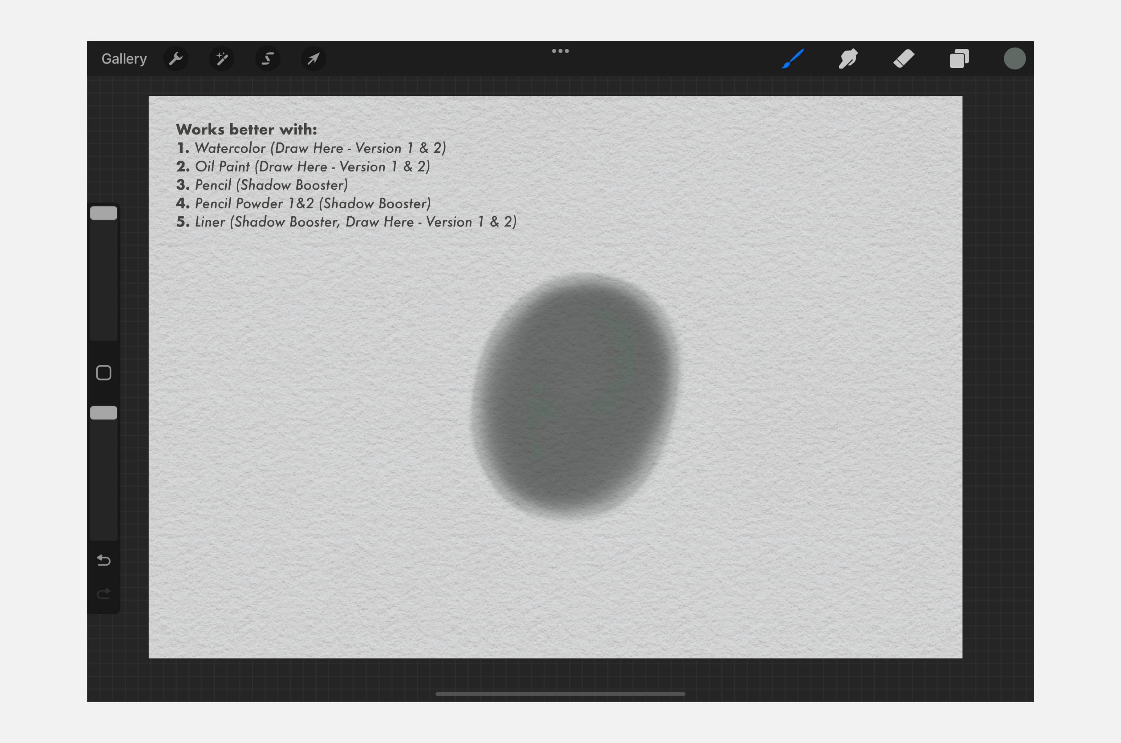
Task: Click the brush opacity slider handle
Action: [x=103, y=413]
